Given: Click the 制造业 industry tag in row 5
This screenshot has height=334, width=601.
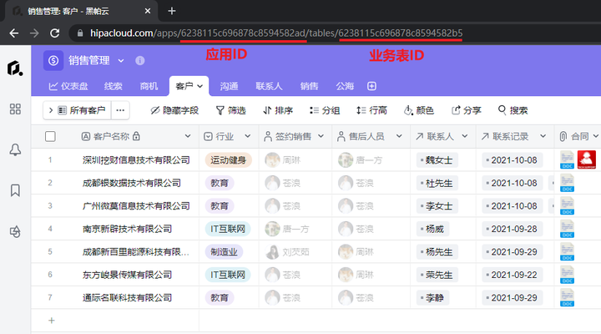Looking at the screenshot, I should point(224,252).
